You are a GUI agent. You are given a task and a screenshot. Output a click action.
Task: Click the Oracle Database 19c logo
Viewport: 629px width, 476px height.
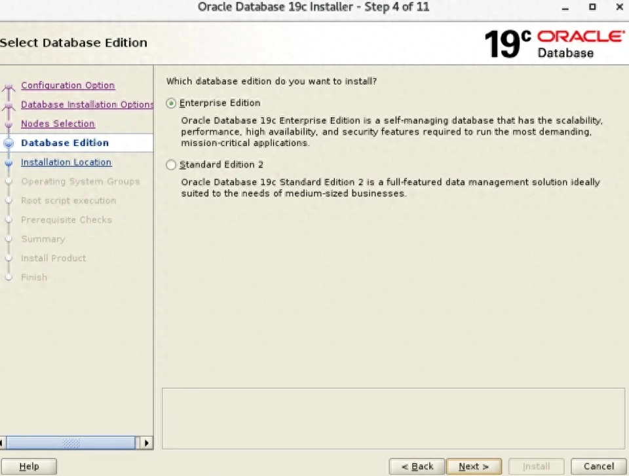pos(554,44)
